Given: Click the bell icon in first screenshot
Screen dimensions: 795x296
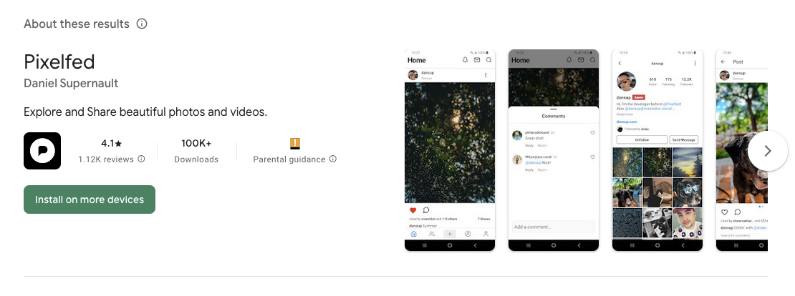Looking at the screenshot, I should point(465,60).
